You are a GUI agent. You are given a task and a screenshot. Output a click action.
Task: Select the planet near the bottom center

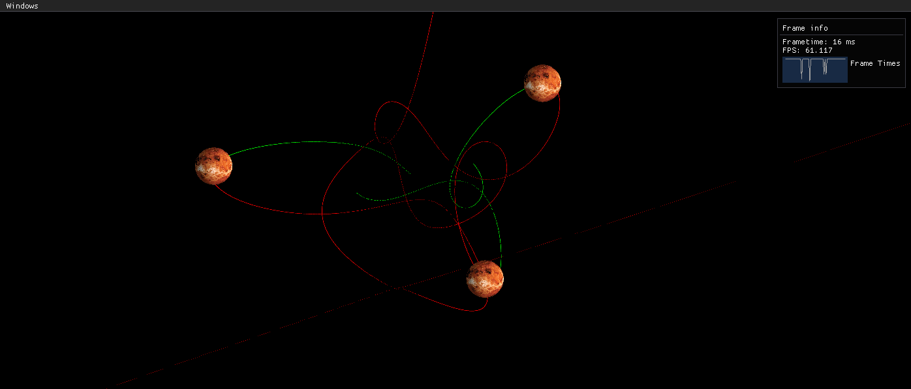tap(486, 278)
